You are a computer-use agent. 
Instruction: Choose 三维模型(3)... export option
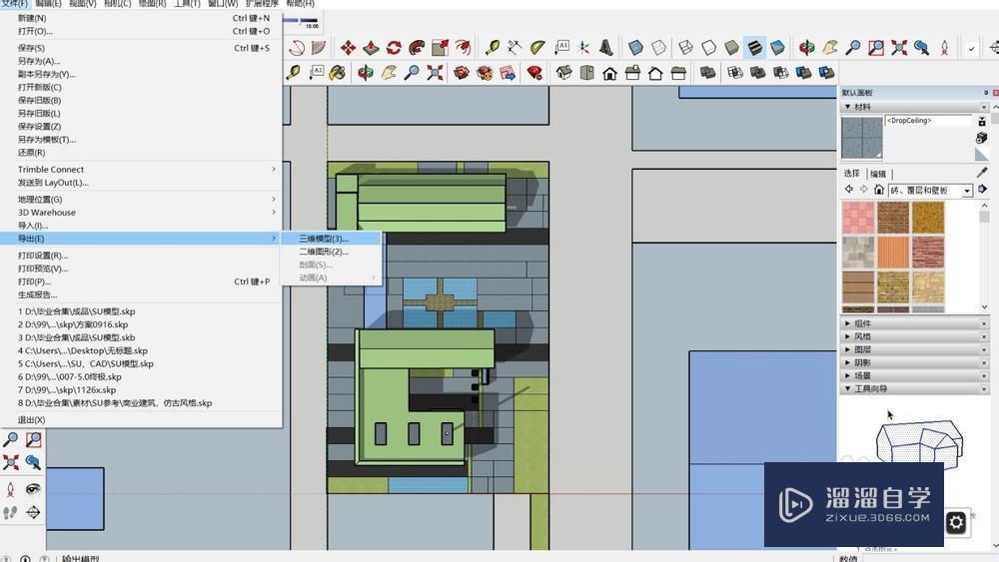332,239
